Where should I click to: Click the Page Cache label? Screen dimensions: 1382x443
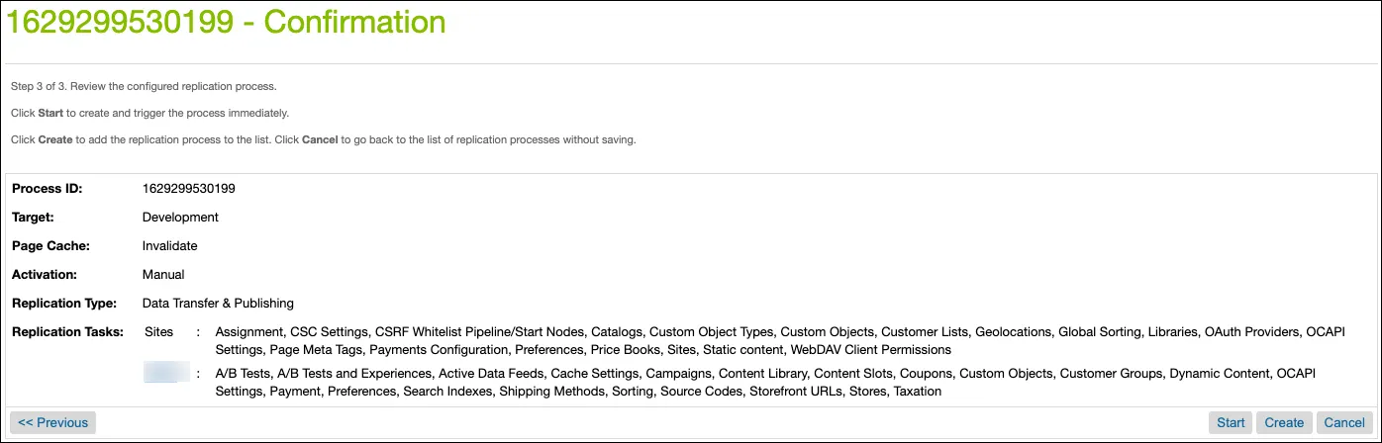tap(50, 246)
